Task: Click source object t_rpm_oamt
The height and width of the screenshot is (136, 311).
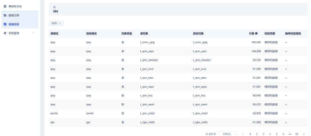Action: point(147,104)
